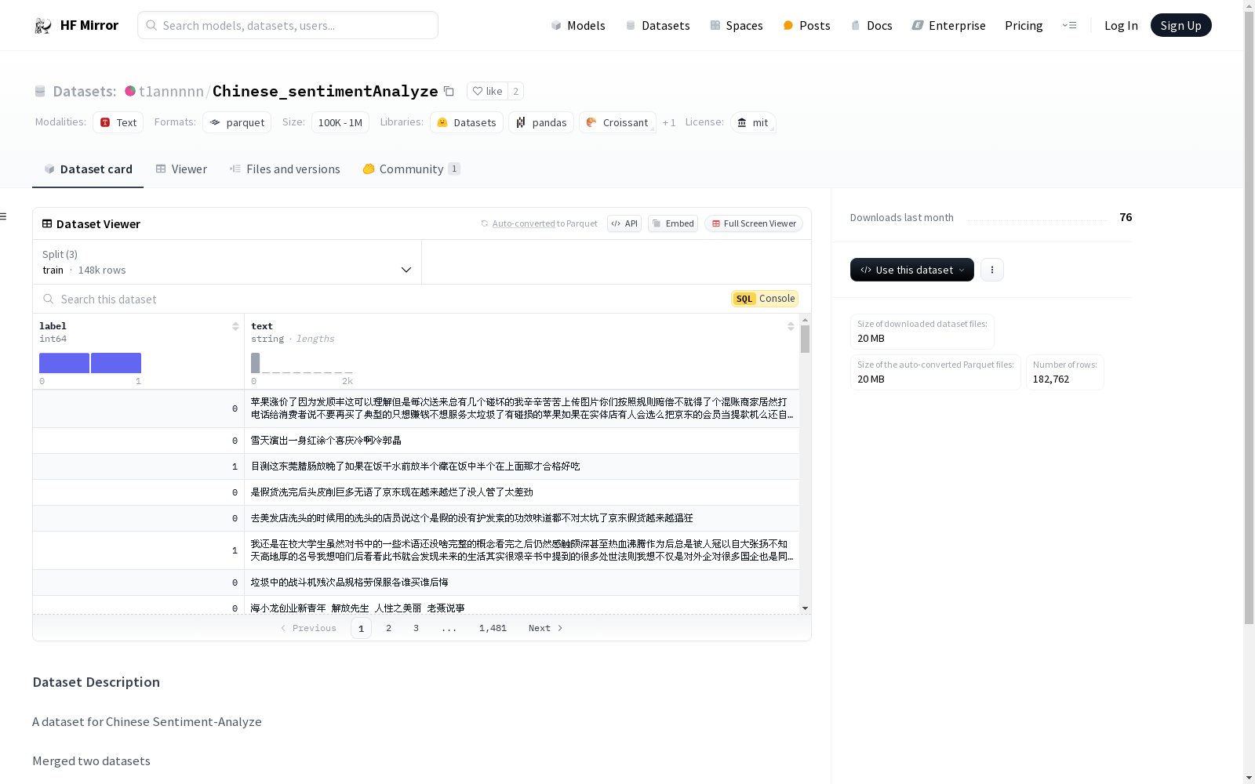Sort by the label column
Screen dimensions: 1255x784
235,326
